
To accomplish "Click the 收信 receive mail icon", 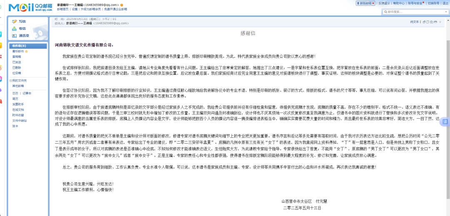I will [x=15, y=28].
